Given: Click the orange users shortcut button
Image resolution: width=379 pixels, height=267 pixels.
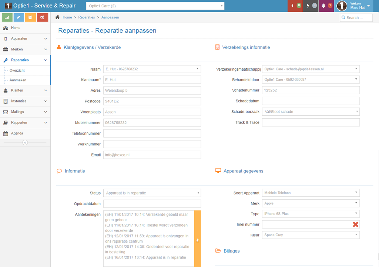Looking at the screenshot, I should (x=30, y=17).
